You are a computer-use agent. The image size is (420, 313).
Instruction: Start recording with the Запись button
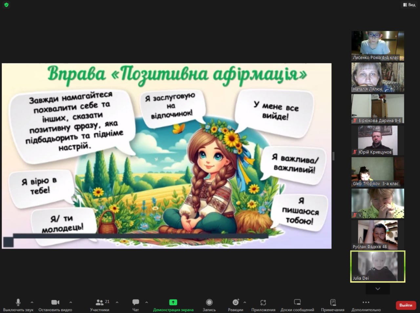(209, 302)
